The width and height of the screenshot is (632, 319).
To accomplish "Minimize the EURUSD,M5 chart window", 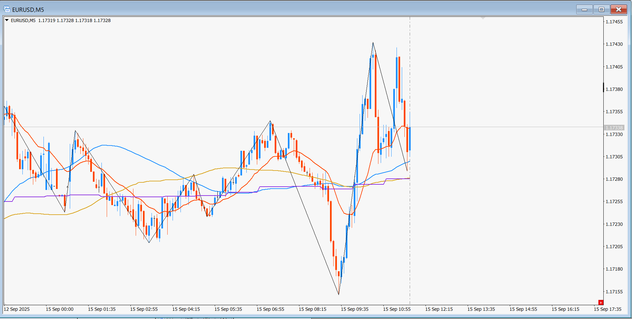I will 585,10.
